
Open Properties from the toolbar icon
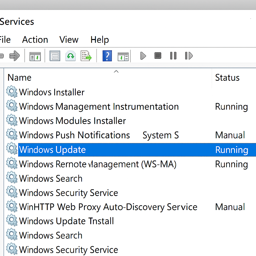tap(55, 56)
